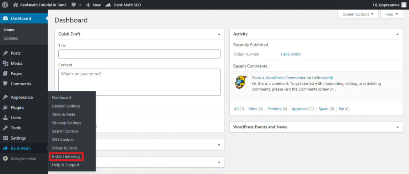Viewport: 409px width, 174px height.
Task: Click the Plugins plug icon
Action: (5, 108)
